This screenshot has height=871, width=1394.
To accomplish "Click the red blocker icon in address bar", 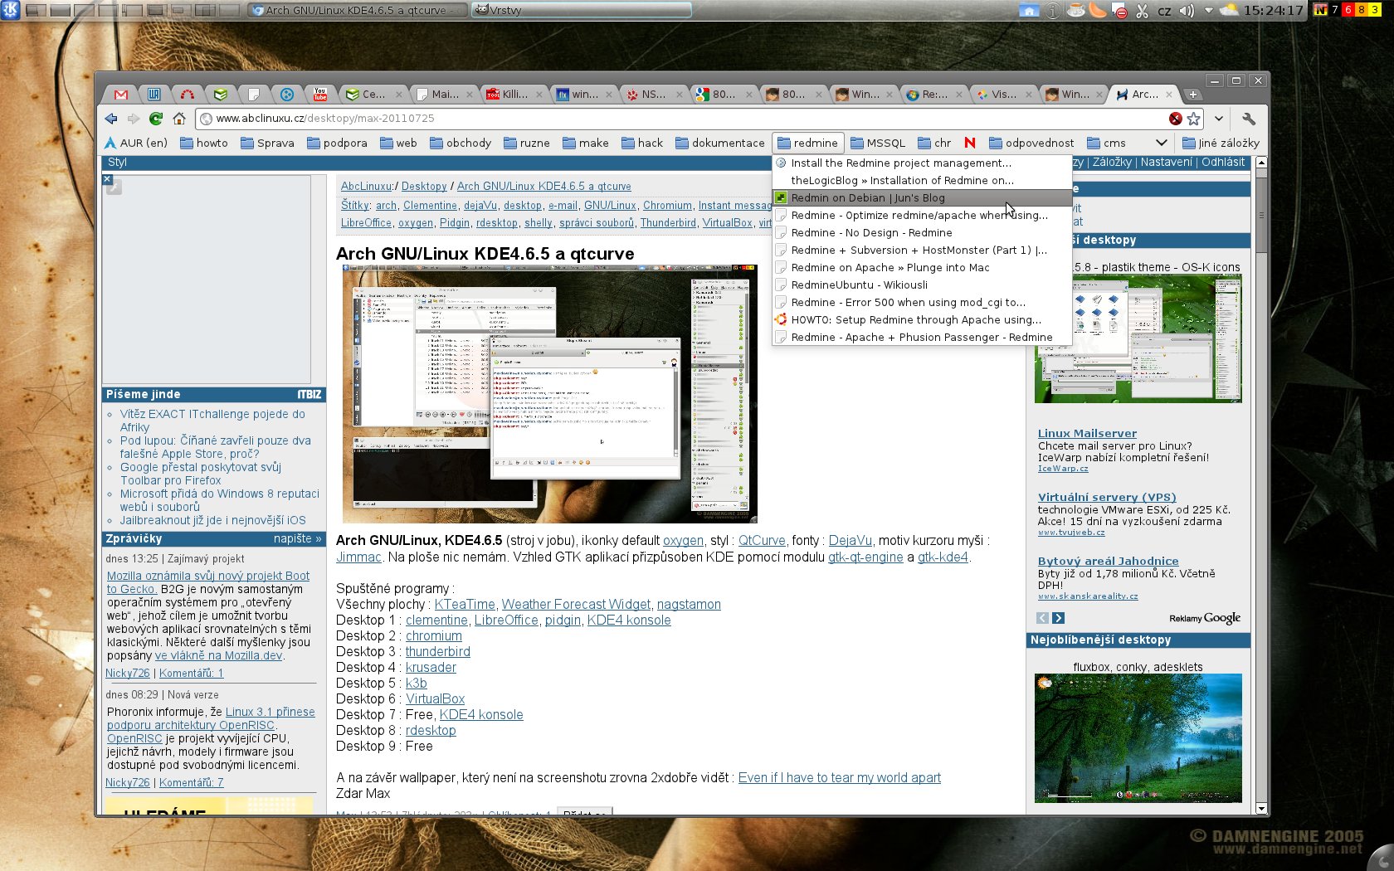I will click(1176, 119).
